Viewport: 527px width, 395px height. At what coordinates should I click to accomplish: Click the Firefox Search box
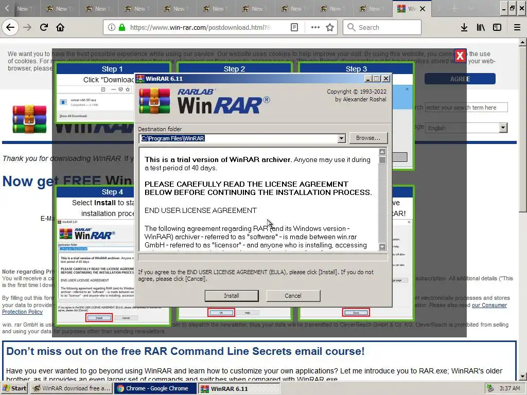tap(382, 28)
